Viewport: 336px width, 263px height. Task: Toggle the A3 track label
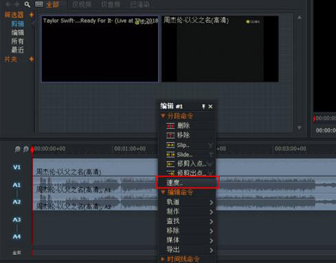(16, 220)
